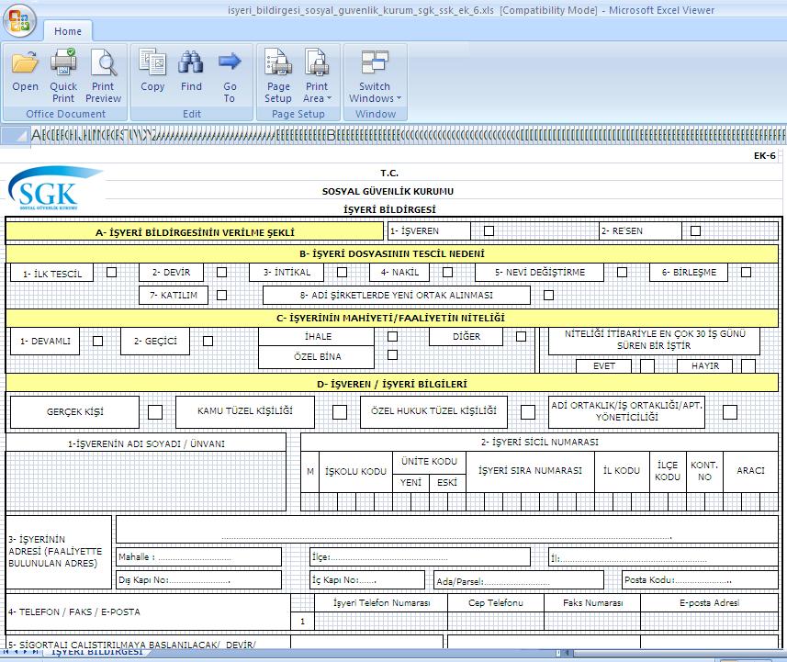Open the Office button menu
This screenshot has height=662, width=787.
click(x=19, y=20)
